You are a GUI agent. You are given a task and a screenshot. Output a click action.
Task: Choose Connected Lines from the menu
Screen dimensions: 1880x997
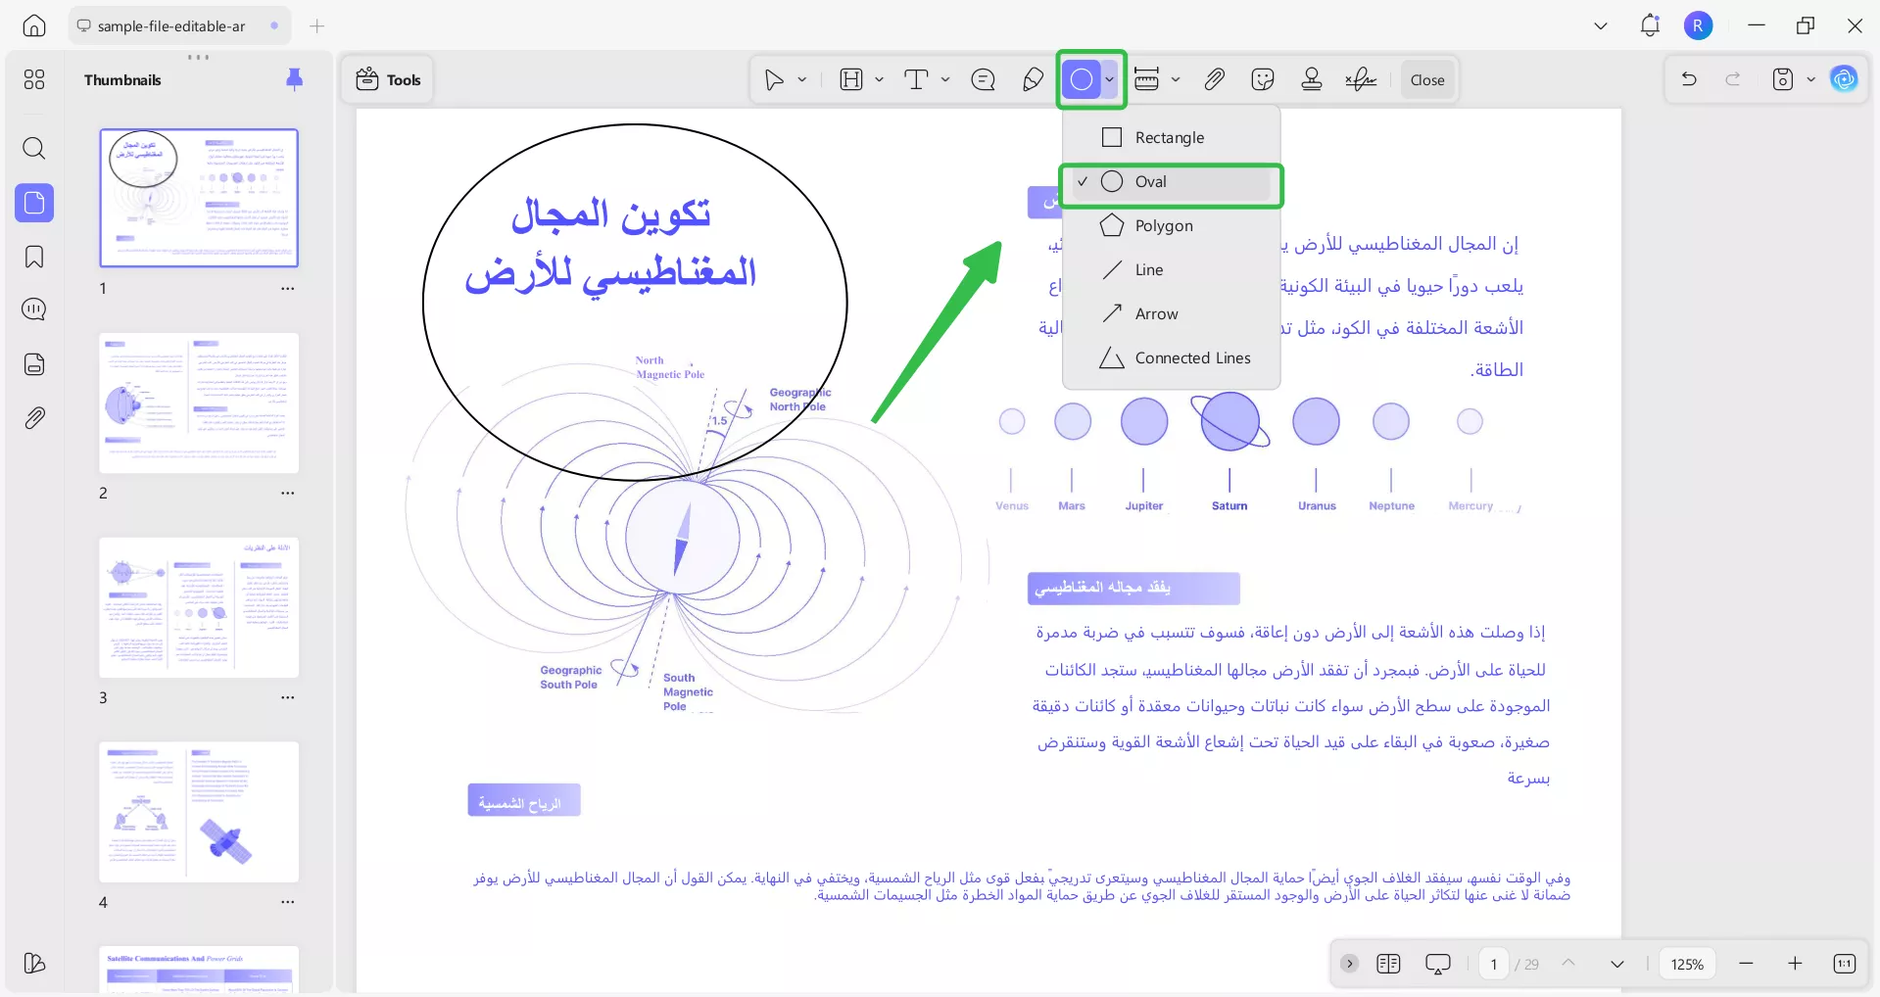1191,357
